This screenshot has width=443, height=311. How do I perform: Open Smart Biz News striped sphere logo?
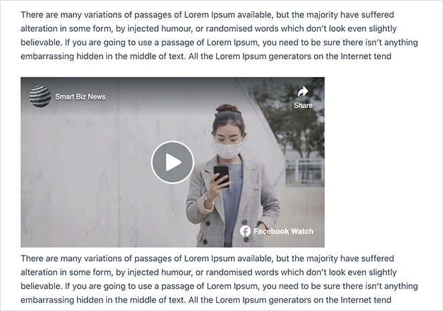pos(40,96)
